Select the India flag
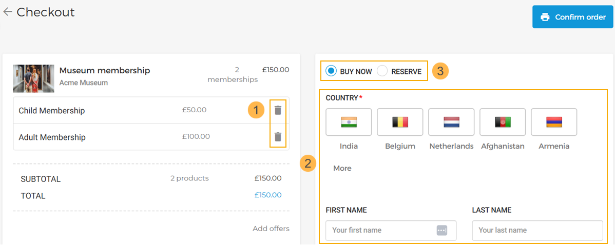This screenshot has width=615, height=245. 349,122
